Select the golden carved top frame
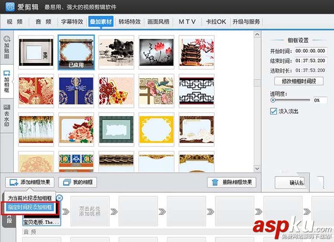This screenshot has width=334, height=242. pyautogui.click(x=197, y=162)
